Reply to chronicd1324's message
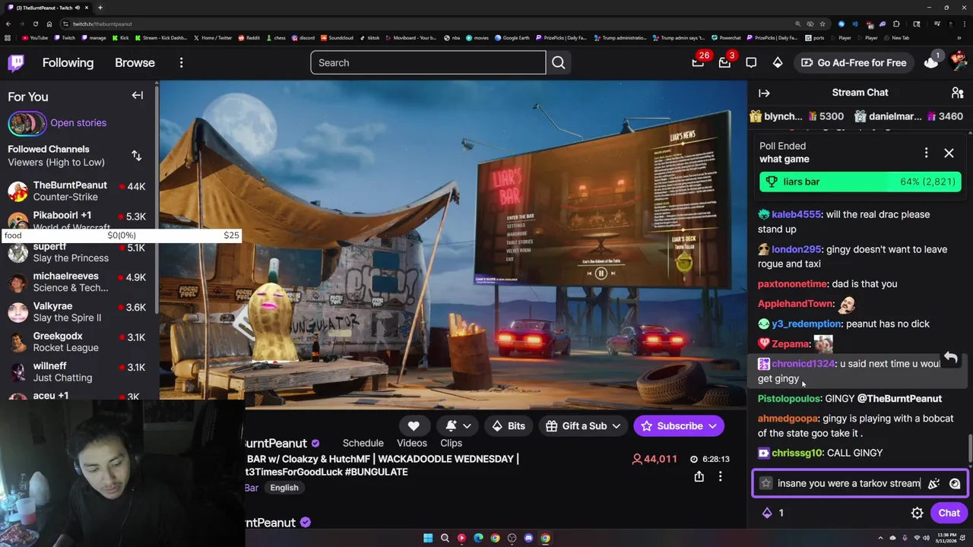Screen dimensions: 973x547 coord(950,358)
